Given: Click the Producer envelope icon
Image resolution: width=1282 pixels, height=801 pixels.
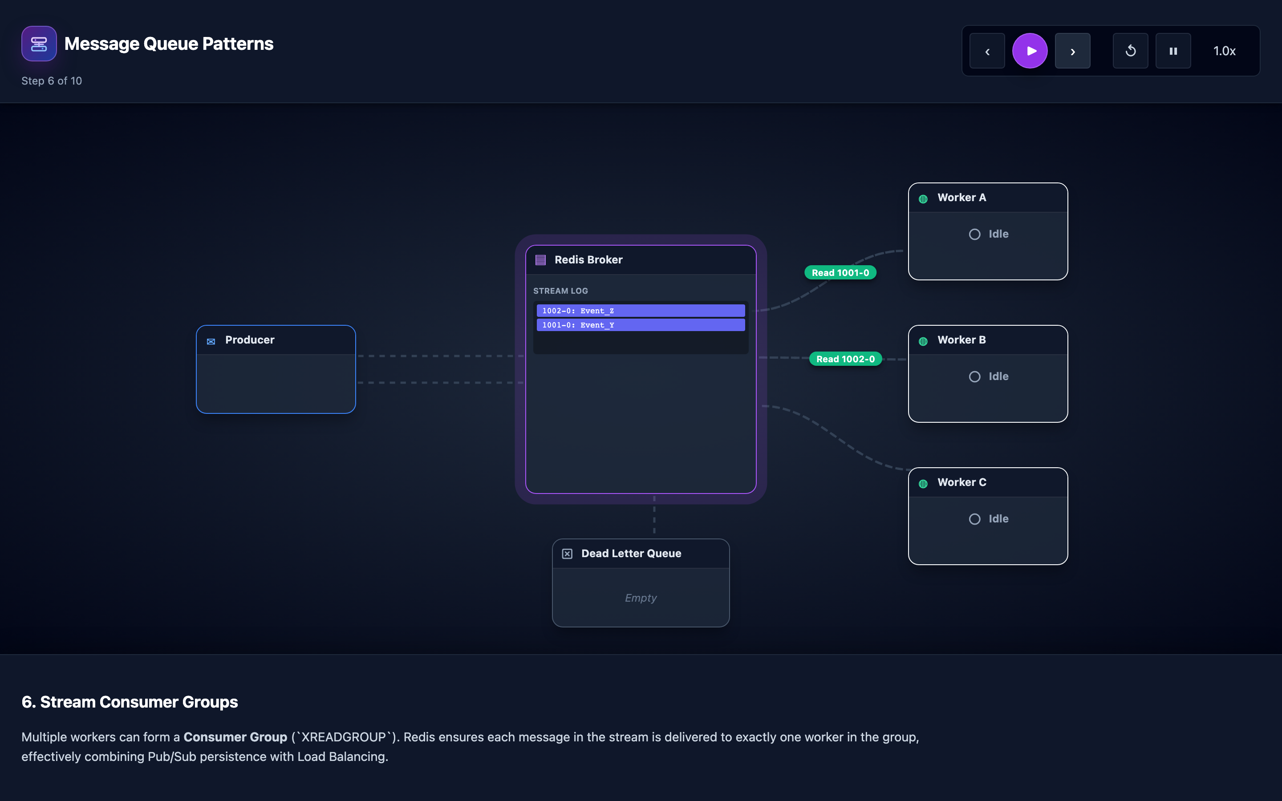Looking at the screenshot, I should [x=211, y=341].
